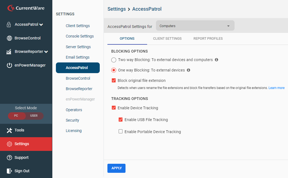288x178 pixels.
Task: Click enPowerManager sidebar label
Action: click(30, 65)
